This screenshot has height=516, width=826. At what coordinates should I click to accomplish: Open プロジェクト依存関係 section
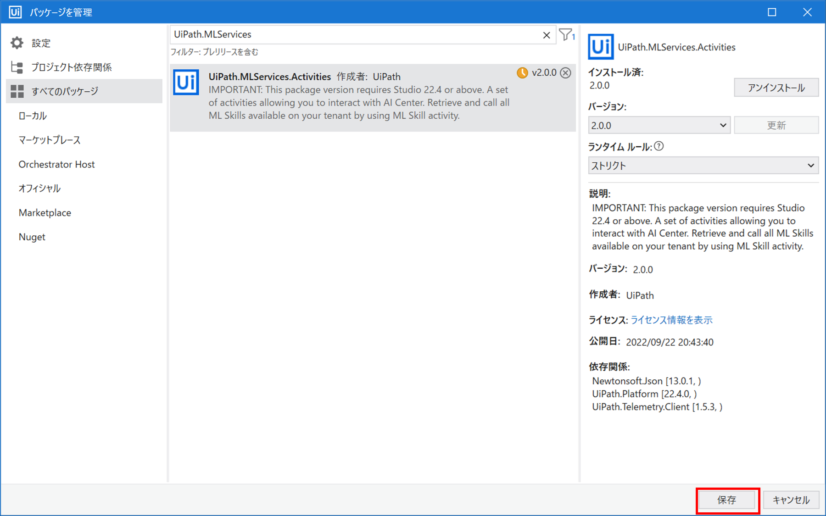tap(84, 67)
